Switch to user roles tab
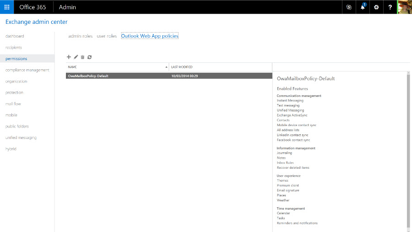 107,36
